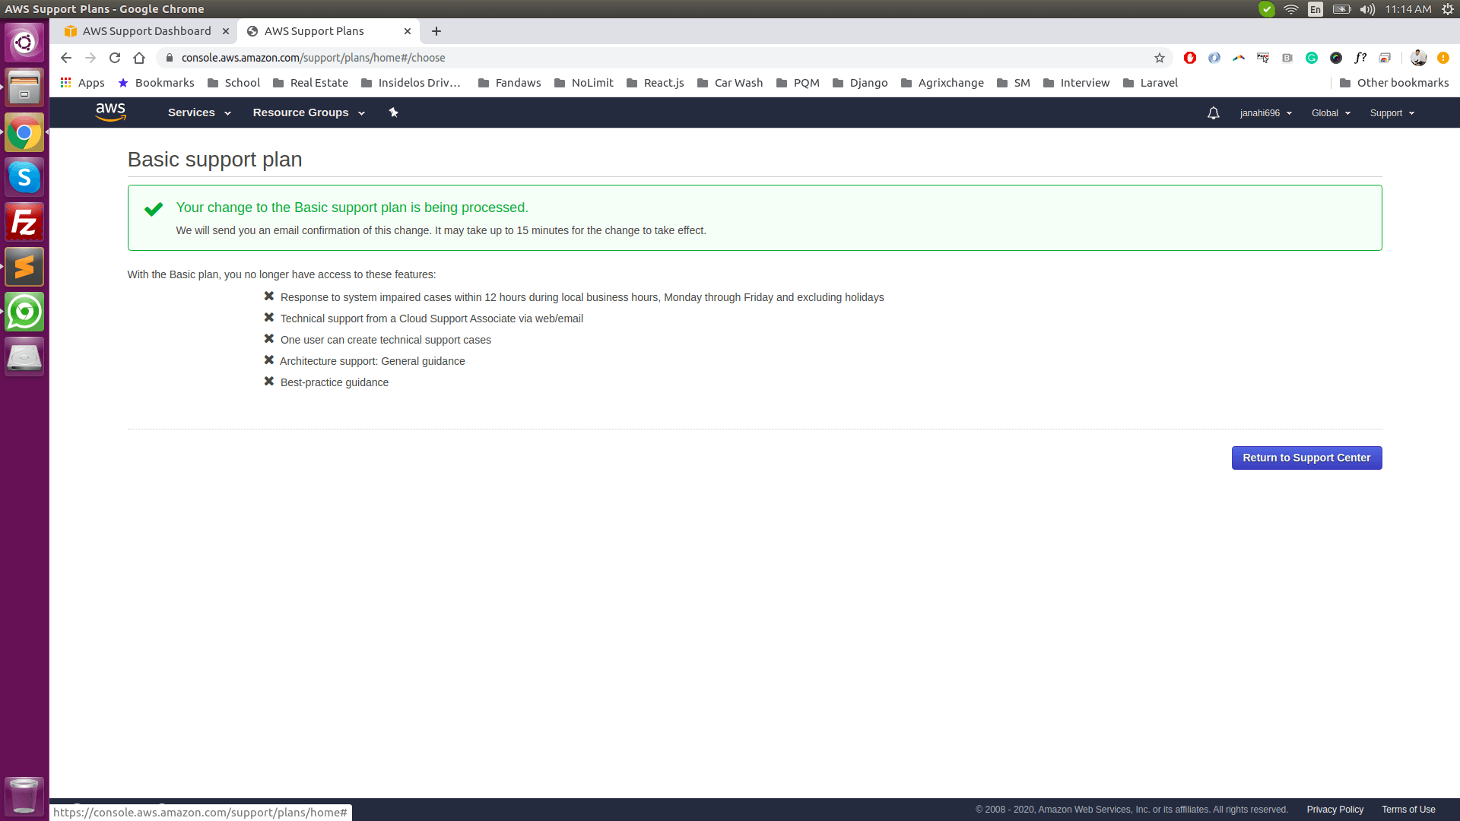Click Return to Support Center button
Viewport: 1460px width, 821px height.
[1306, 458]
